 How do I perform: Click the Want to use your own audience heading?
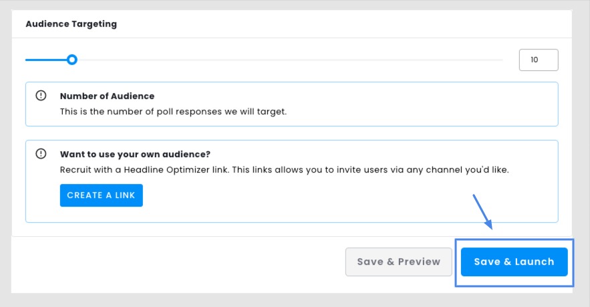(135, 154)
